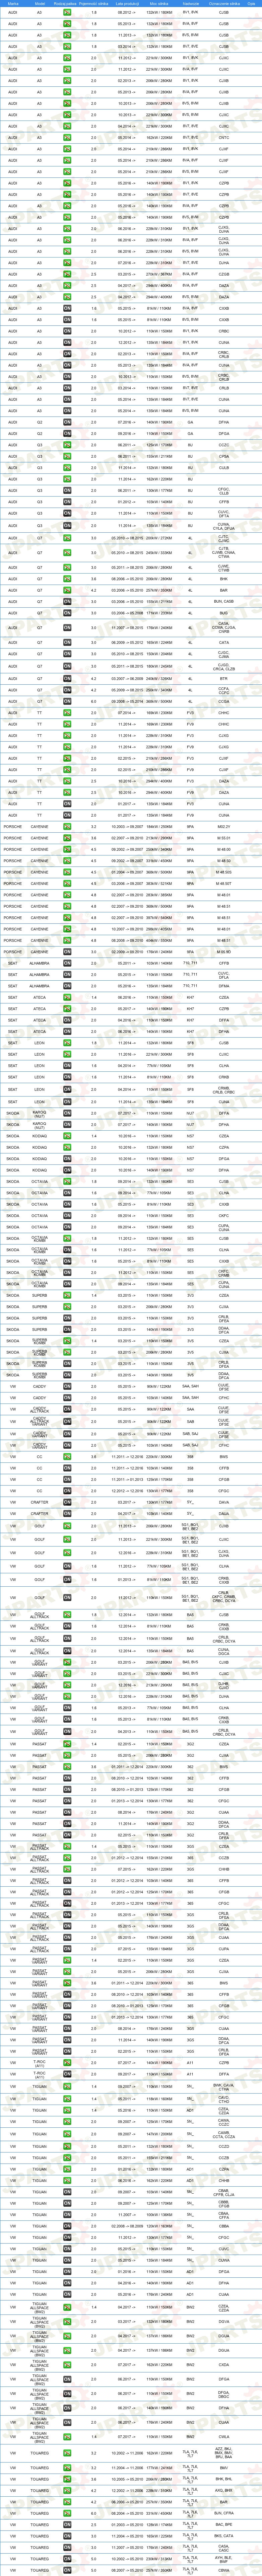Click the fuel icon in the Audi Q7 6.0 row
Screen dimensions: 262x2576
pos(67,701)
